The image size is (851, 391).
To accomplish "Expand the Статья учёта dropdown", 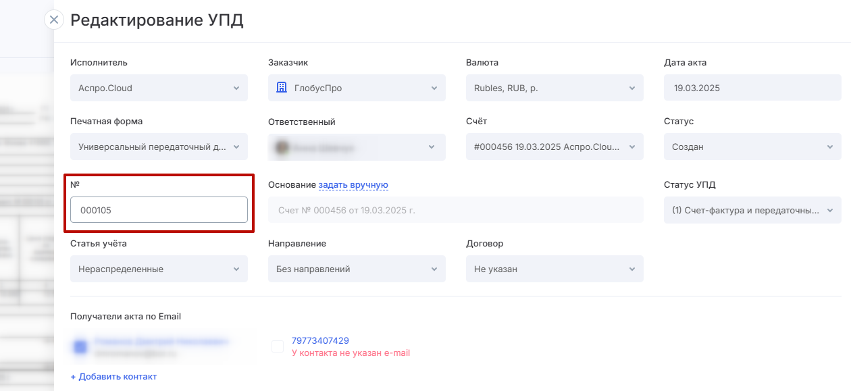I will point(159,269).
